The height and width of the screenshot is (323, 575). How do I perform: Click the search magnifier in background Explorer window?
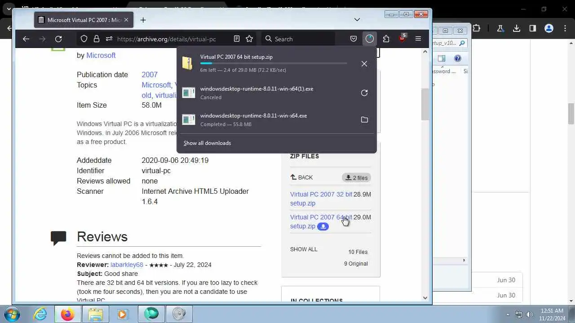pos(462,43)
